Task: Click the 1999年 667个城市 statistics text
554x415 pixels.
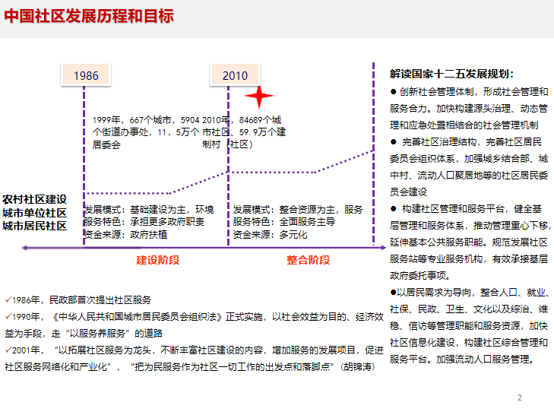Action: 146,132
